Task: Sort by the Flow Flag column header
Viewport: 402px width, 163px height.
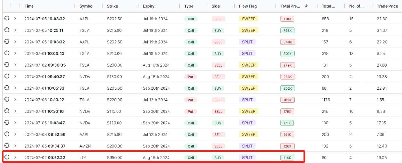Action: tap(248, 6)
